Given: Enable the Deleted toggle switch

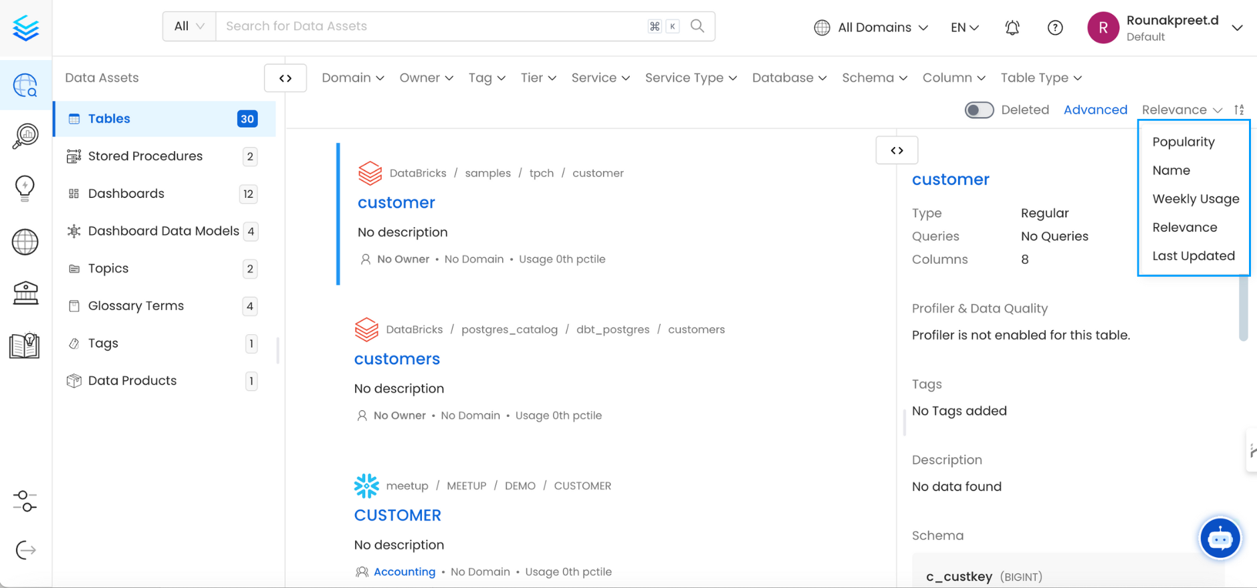Looking at the screenshot, I should point(979,110).
